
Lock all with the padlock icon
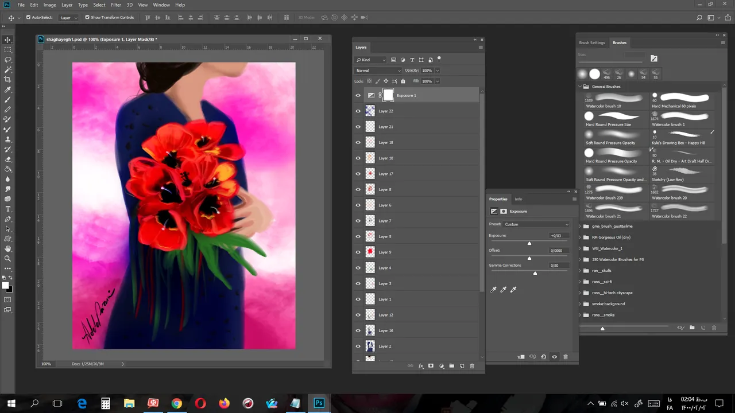pyautogui.click(x=403, y=81)
